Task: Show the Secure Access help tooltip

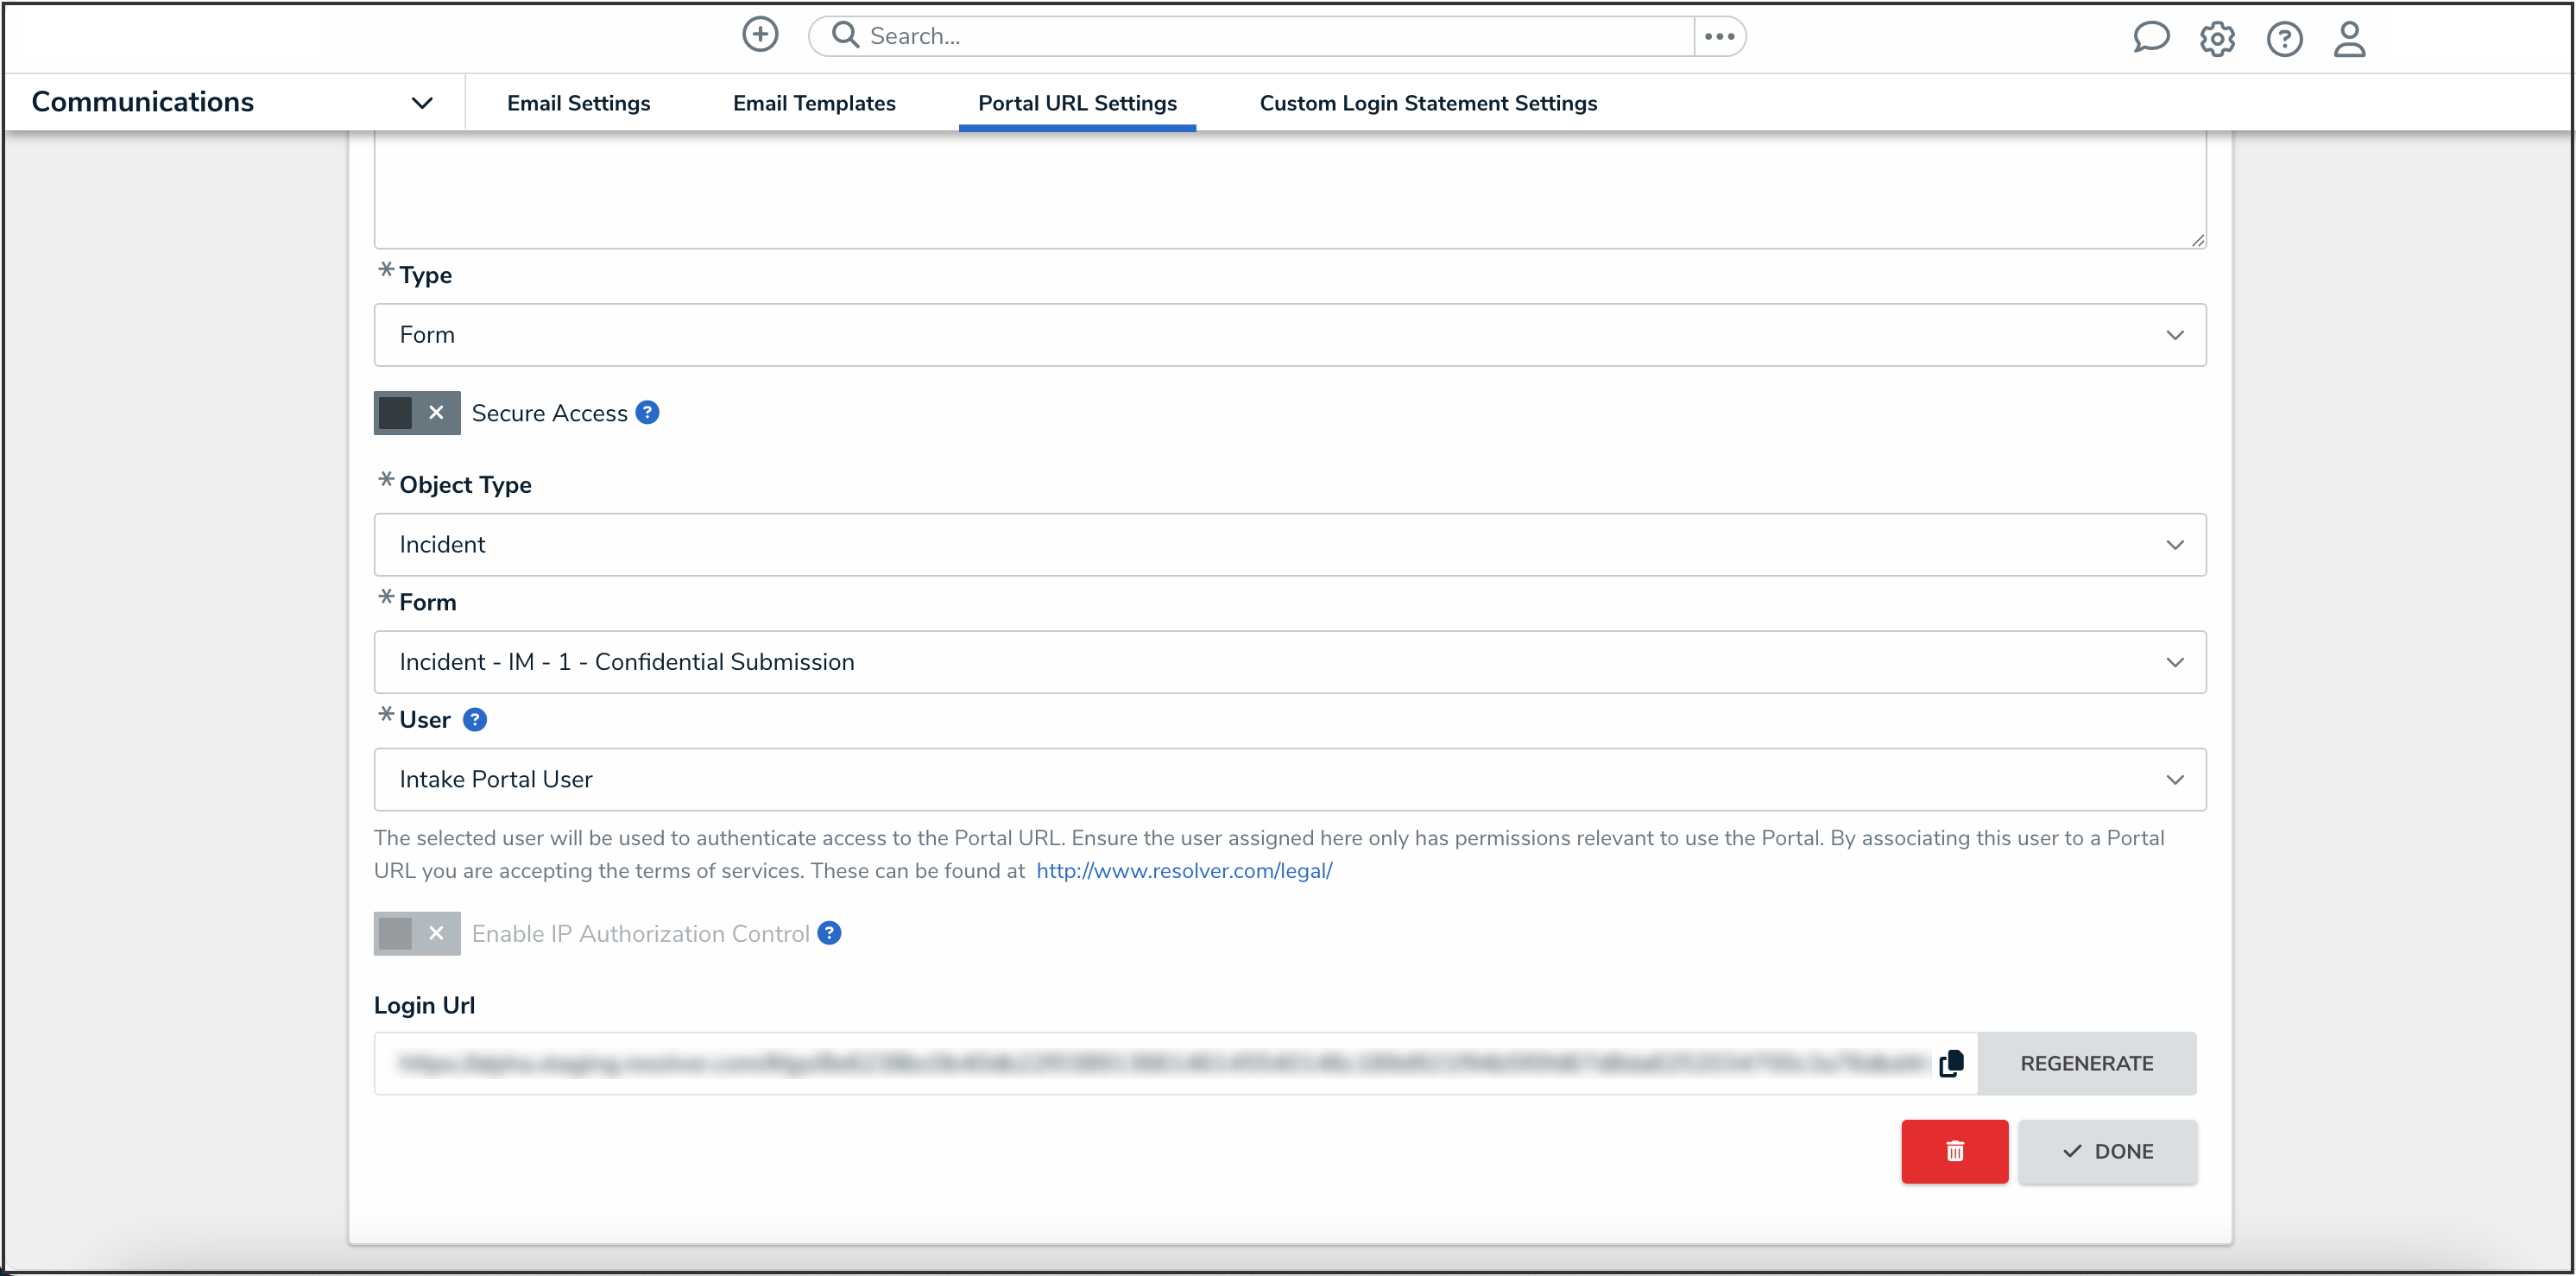Action: click(647, 412)
